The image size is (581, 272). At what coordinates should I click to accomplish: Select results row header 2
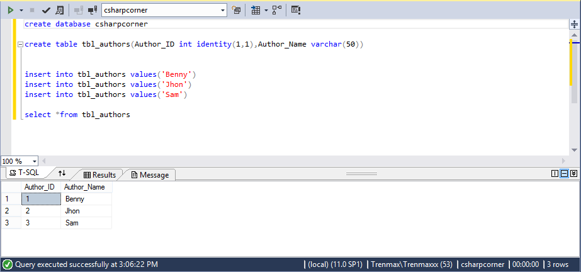[x=11, y=211]
